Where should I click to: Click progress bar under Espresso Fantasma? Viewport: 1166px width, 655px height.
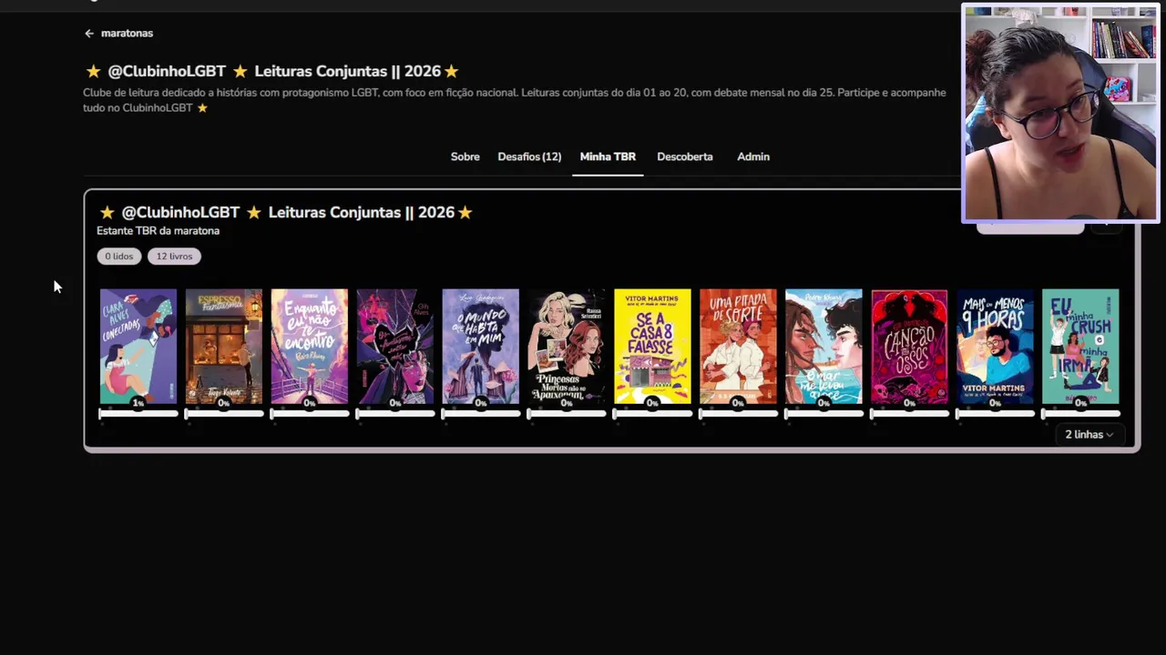coord(224,414)
